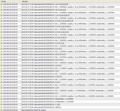Click warning icon of 01:50 rangoBuy: 13 row
This screenshot has height=111, width=120.
1,68
